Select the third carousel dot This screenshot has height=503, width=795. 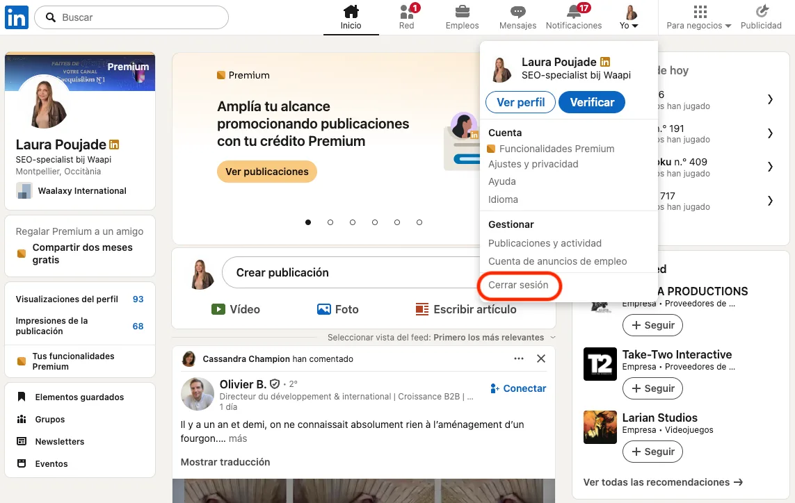[353, 222]
